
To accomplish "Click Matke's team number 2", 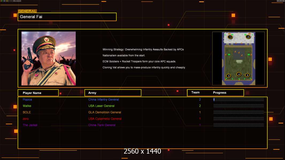I will [x=200, y=106].
